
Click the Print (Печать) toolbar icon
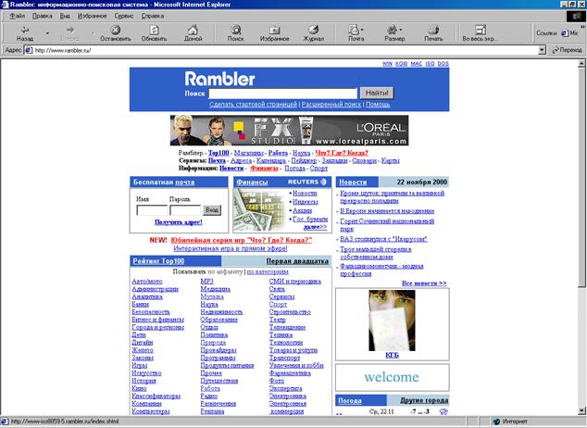coord(433,30)
